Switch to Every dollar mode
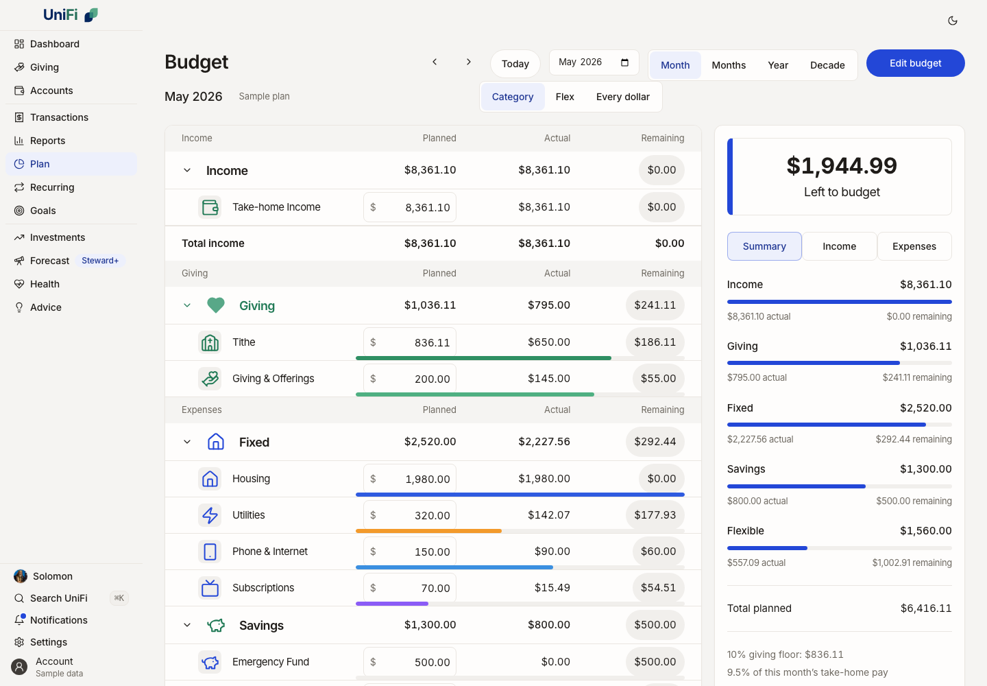 623,97
